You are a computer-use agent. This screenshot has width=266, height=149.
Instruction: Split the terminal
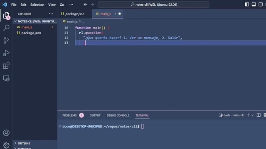pos(259,115)
